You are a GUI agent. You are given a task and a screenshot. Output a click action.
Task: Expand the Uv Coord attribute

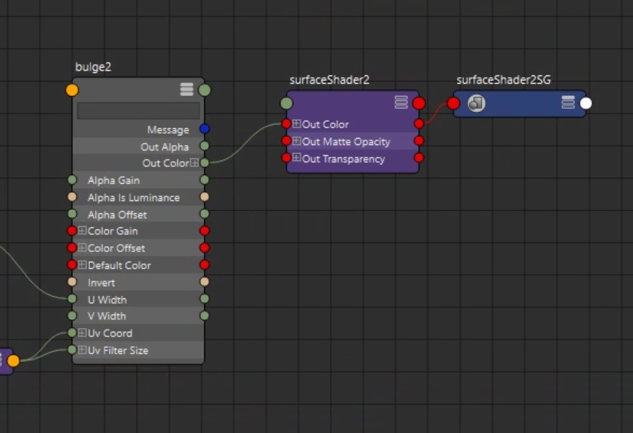point(83,332)
